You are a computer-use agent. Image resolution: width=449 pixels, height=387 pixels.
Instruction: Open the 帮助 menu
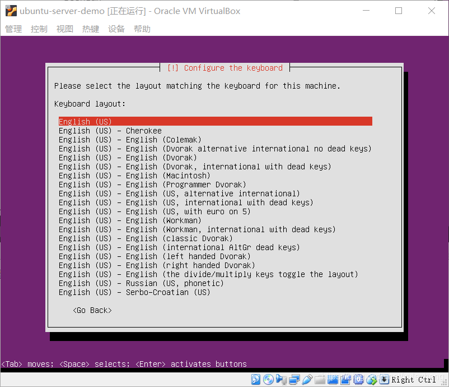coord(142,29)
